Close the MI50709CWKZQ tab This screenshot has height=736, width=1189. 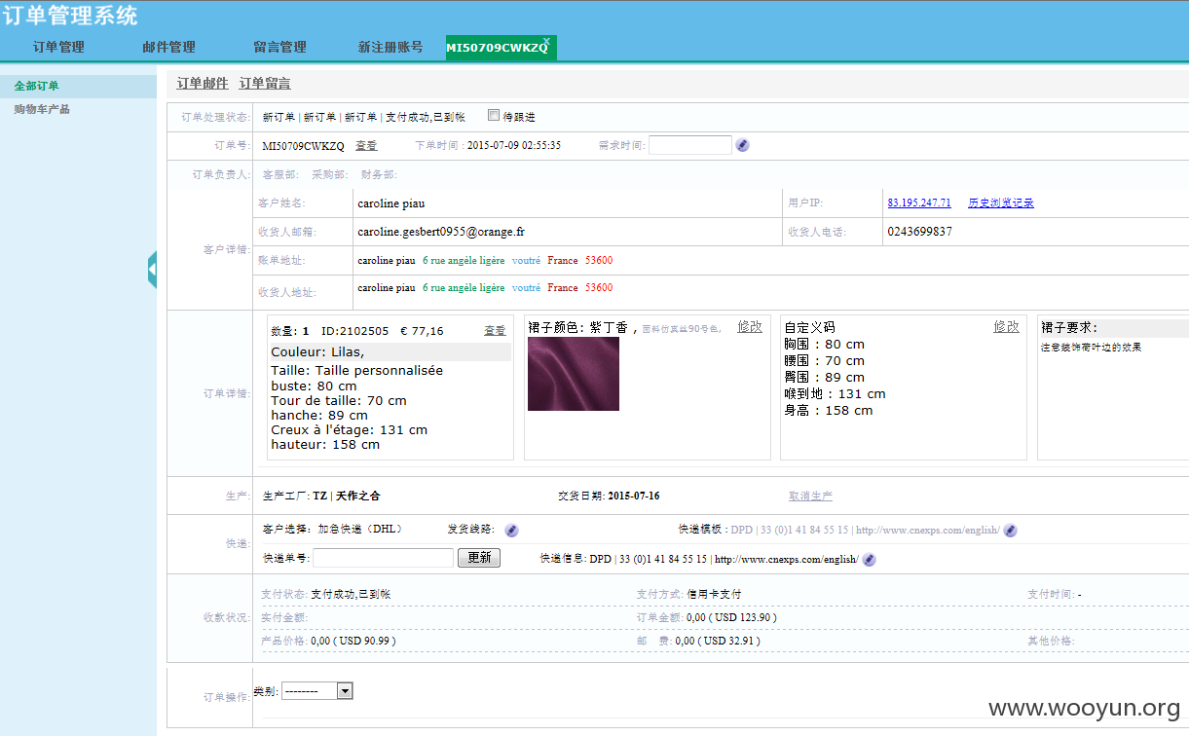[x=547, y=41]
